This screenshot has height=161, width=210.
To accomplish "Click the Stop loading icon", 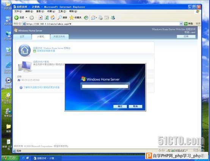I will [x=41, y=17].
